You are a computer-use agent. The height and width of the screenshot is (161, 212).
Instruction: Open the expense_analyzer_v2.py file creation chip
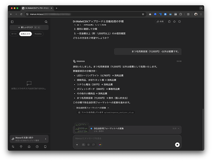click(x=106, y=112)
